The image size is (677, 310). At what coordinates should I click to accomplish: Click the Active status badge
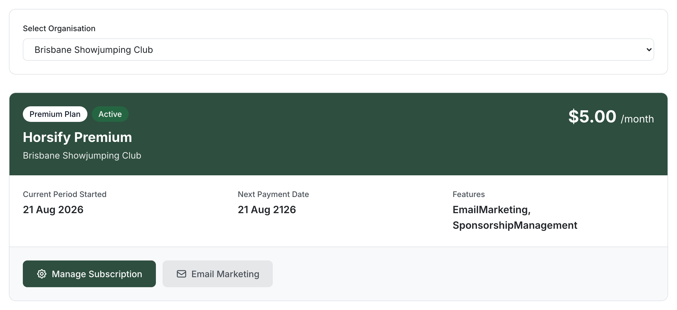pos(110,114)
